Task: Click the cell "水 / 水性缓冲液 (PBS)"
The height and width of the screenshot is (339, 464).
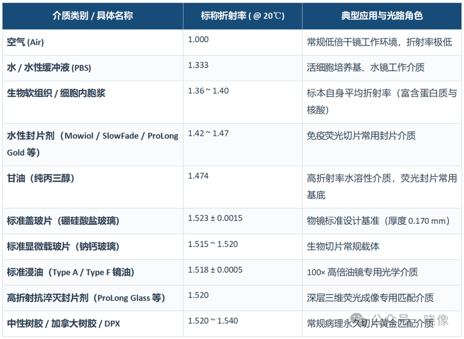Action: [x=49, y=68]
